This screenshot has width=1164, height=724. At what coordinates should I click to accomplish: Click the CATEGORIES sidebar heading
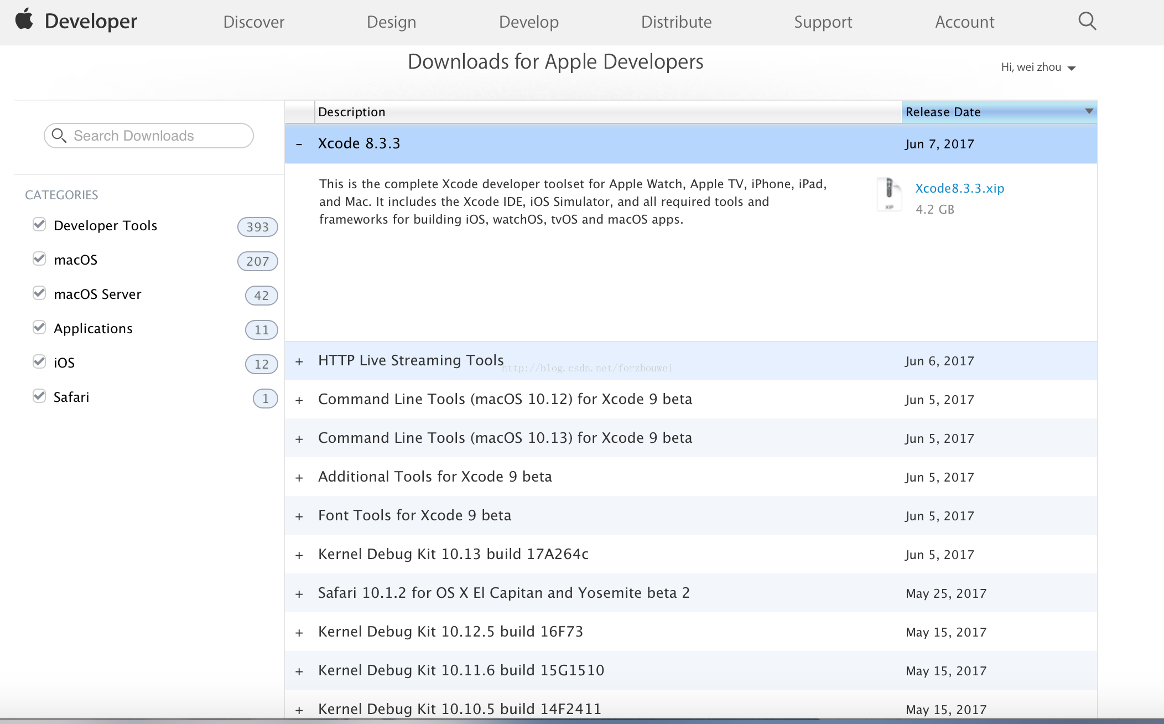pyautogui.click(x=61, y=195)
